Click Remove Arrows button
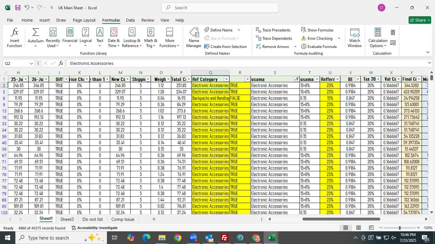Image resolution: width=435 pixels, height=244 pixels. (x=273, y=47)
